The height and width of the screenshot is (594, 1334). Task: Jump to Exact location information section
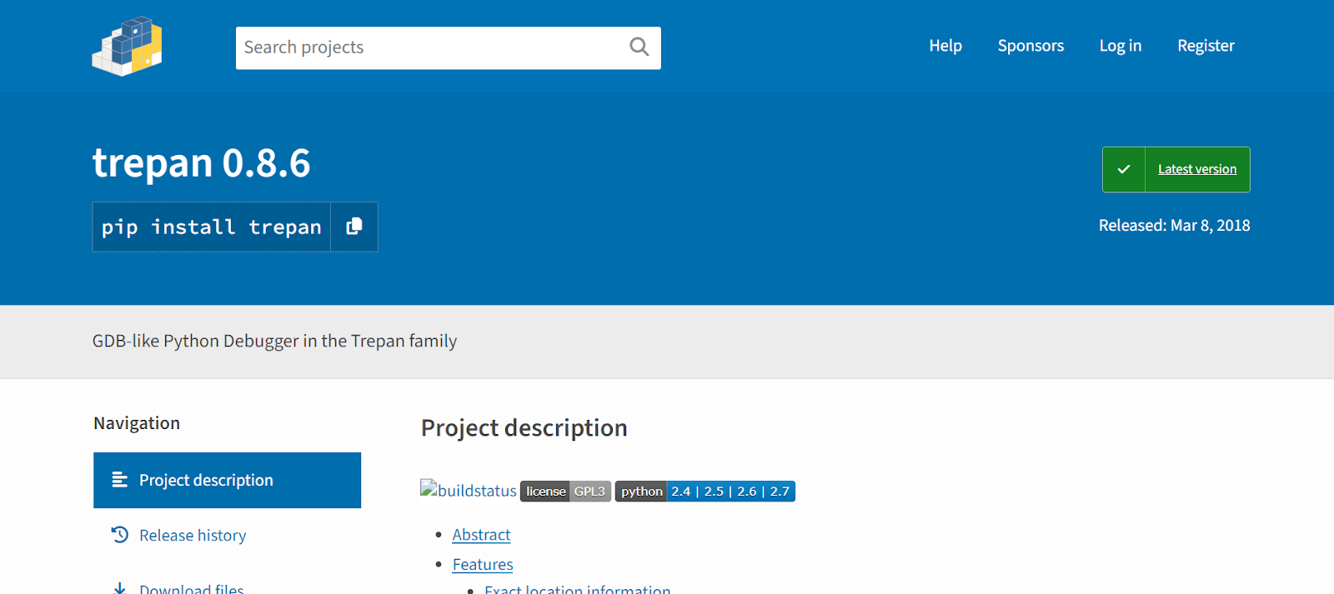[577, 589]
